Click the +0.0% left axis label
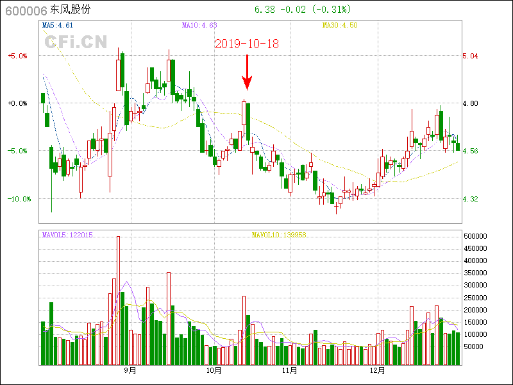This screenshot has height=385, width=513. point(18,103)
